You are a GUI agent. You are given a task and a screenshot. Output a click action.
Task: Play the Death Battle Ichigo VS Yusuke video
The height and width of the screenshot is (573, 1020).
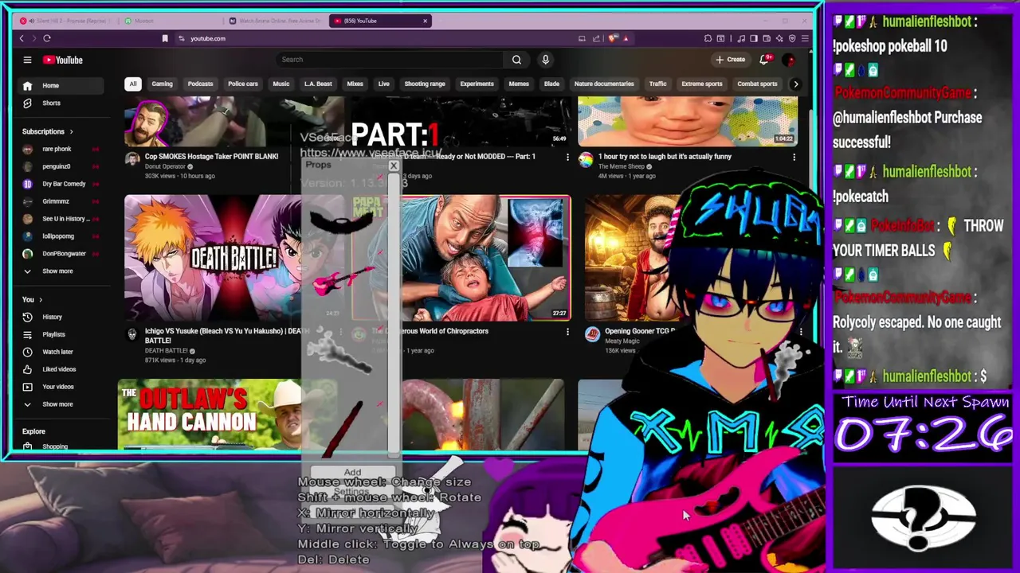pyautogui.click(x=234, y=258)
